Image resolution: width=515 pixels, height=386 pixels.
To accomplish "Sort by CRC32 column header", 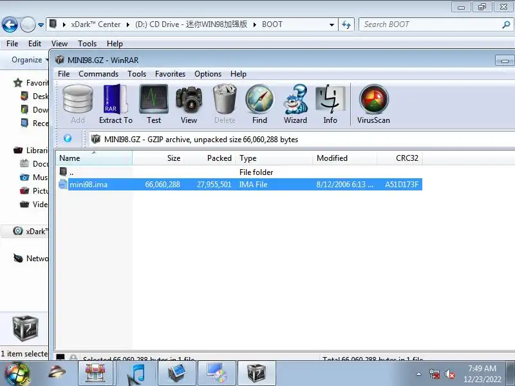I will tap(400, 158).
